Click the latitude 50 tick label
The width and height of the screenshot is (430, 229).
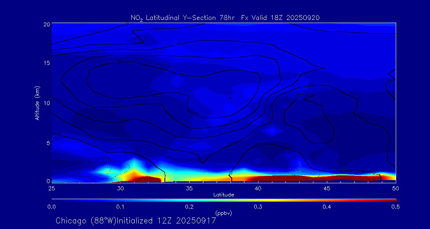395,188
